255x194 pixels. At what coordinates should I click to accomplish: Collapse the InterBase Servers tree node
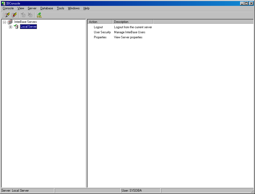pos(4,22)
